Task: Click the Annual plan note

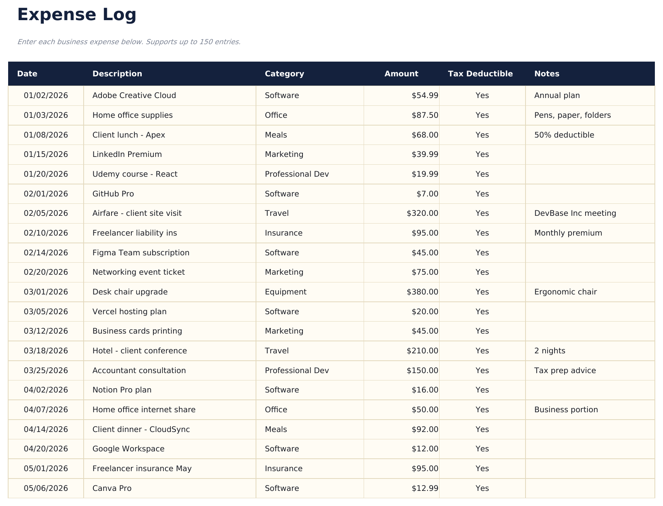Action: tap(557, 95)
